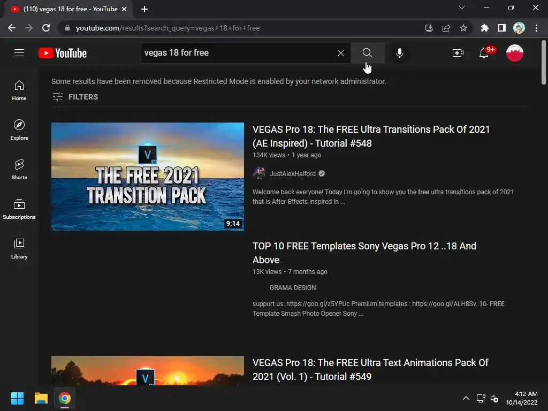Open the YouTube hamburger guide menu
548x411 pixels.
pyautogui.click(x=19, y=53)
